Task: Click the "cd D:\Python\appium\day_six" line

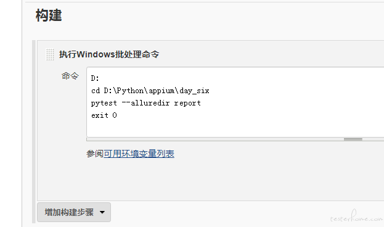Action: point(150,91)
